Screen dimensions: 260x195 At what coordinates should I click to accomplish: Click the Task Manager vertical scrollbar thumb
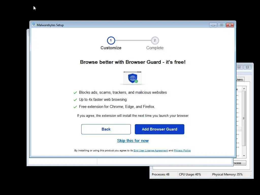click(x=244, y=118)
